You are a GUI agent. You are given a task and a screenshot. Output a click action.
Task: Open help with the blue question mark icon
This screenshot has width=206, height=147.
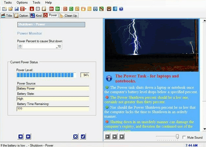[x=121, y=9]
